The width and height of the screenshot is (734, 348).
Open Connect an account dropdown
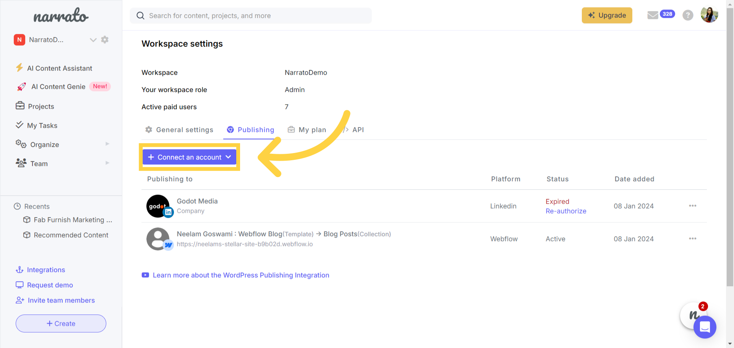click(189, 157)
